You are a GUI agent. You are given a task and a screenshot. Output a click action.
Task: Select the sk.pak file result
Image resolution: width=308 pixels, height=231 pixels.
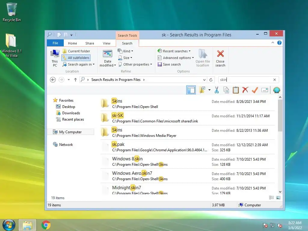pos(187,147)
